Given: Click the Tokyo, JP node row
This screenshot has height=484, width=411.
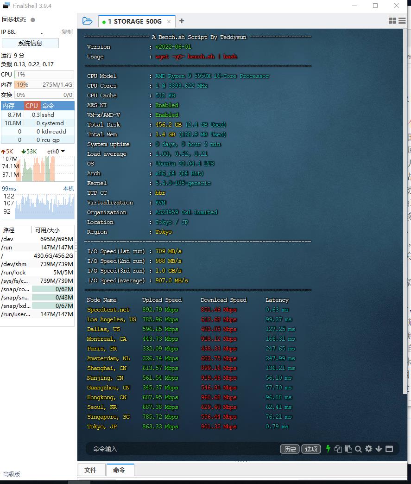Looking at the screenshot, I should tap(188, 427).
